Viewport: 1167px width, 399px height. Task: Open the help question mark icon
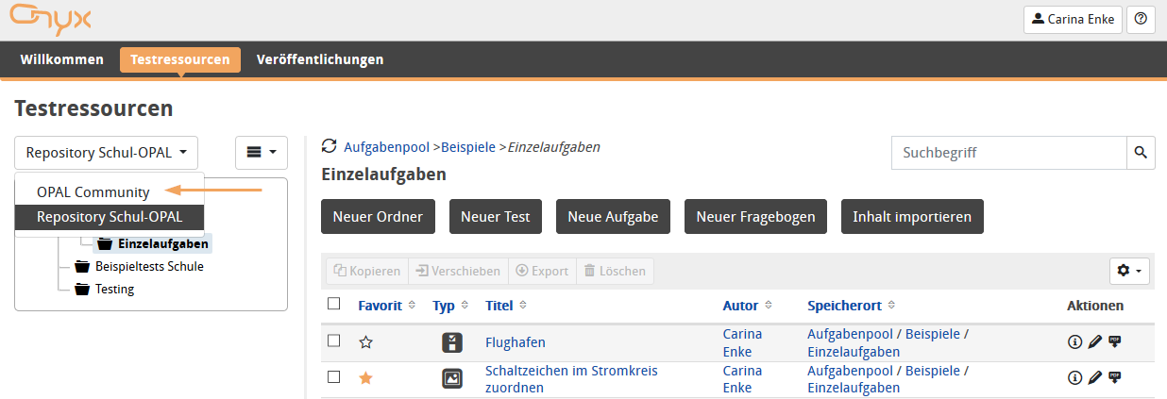1141,18
